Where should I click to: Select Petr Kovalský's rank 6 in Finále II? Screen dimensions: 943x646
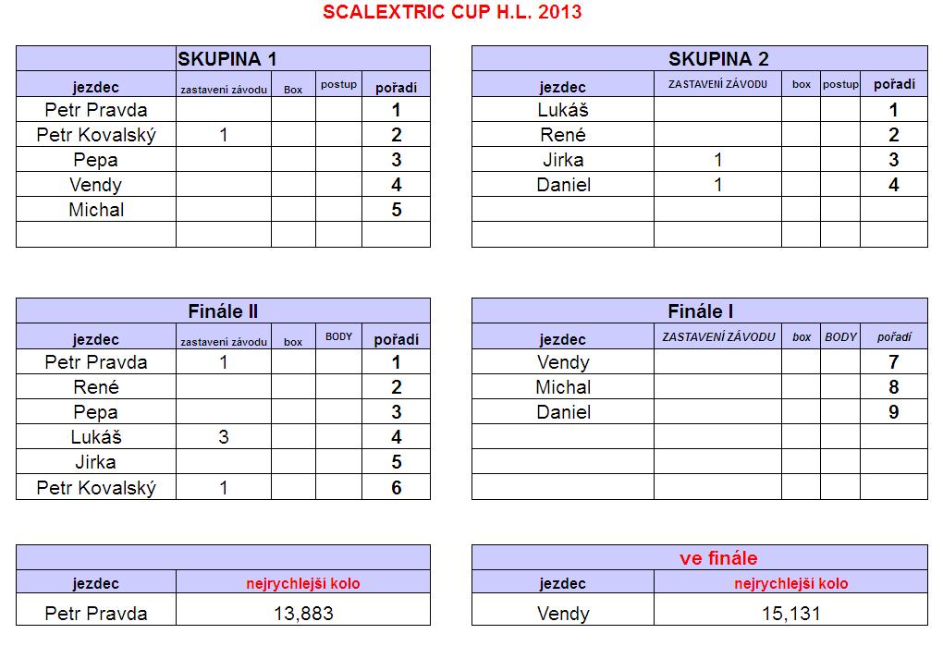click(x=396, y=487)
